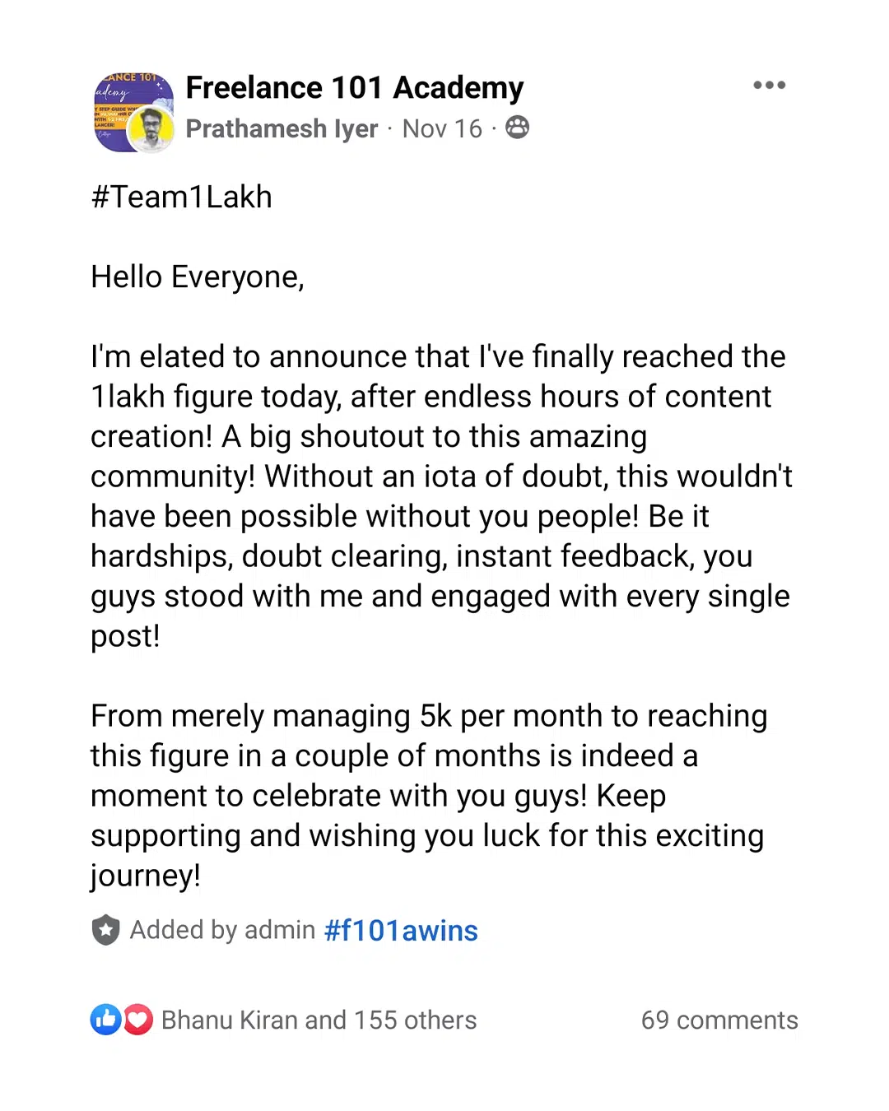Open the 69 comments list

tap(719, 1020)
